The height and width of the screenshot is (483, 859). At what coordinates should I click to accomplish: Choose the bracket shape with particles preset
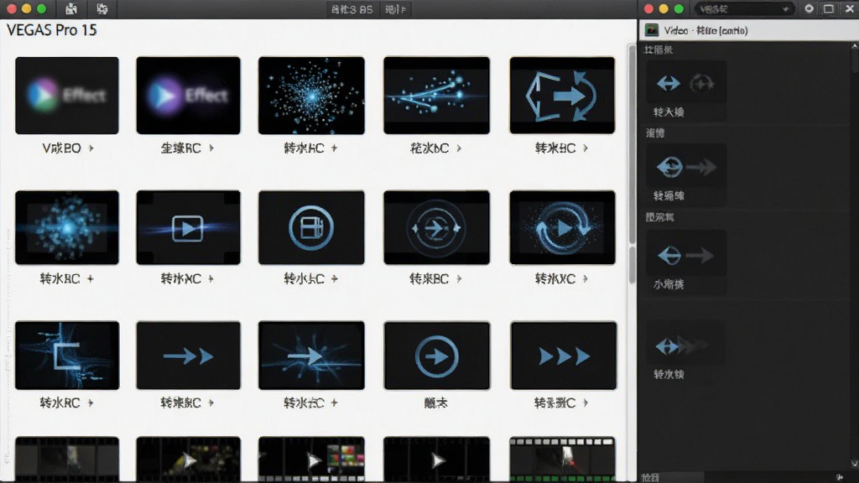[x=67, y=356]
